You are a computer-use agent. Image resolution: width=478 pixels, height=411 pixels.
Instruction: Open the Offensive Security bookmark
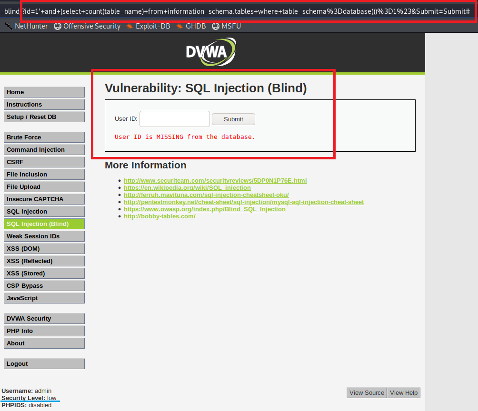(x=87, y=26)
